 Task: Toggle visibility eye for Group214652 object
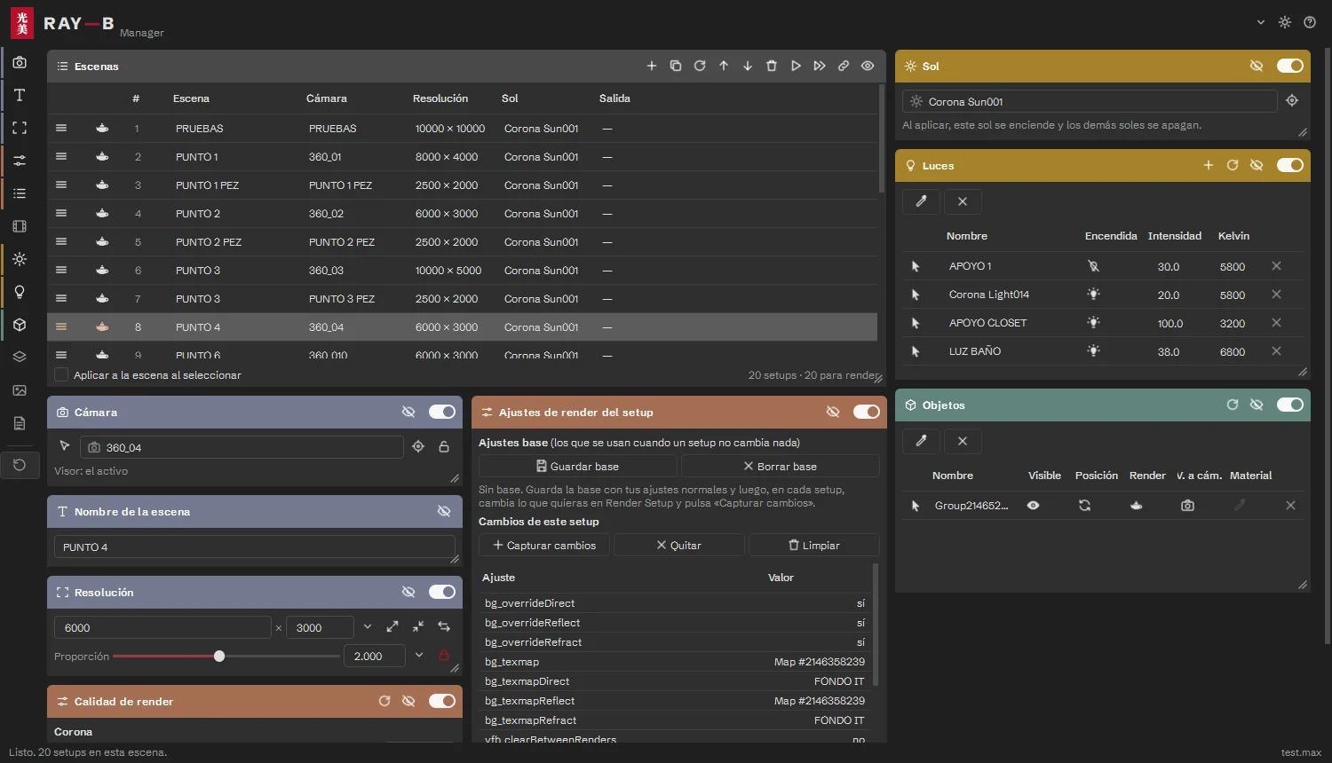pyautogui.click(x=1033, y=506)
